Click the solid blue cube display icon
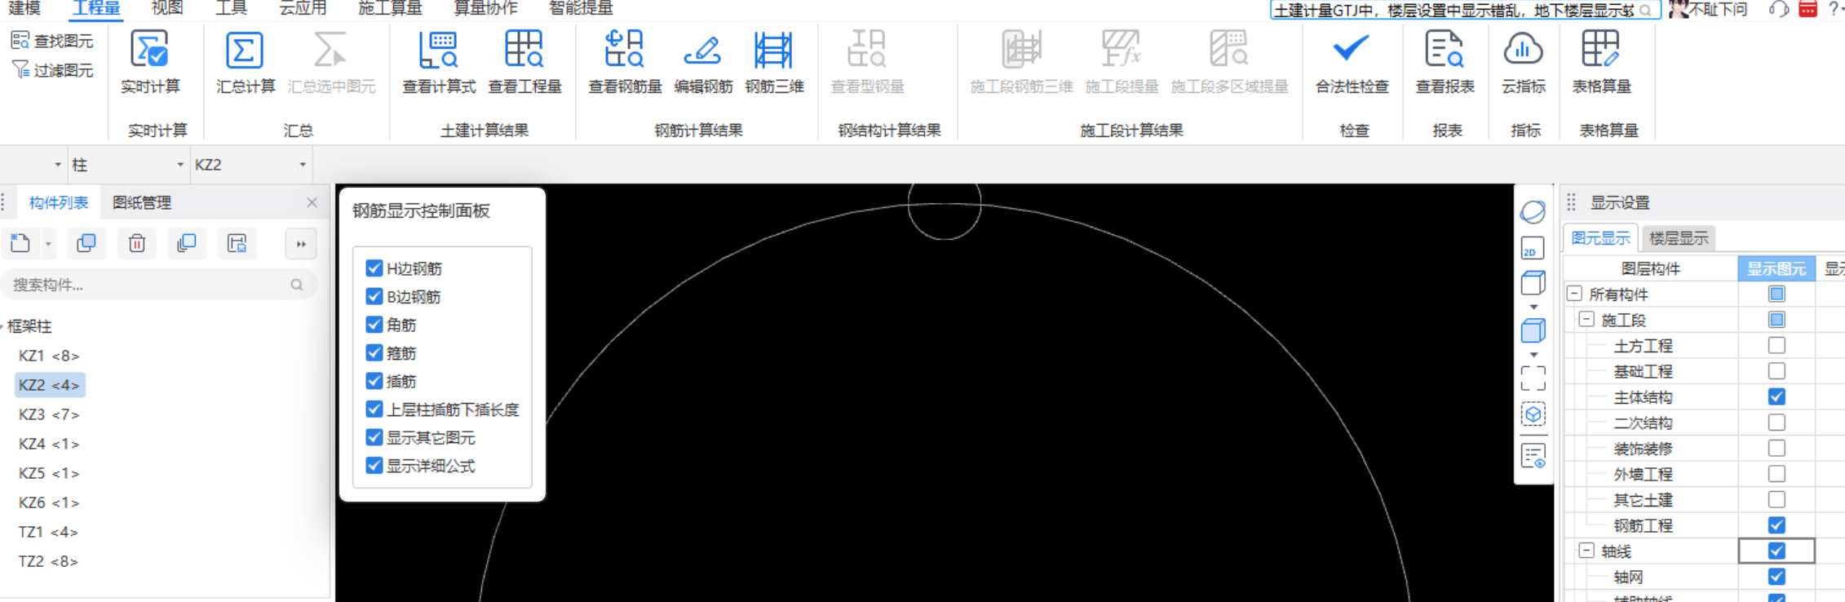Screen dimensions: 1845x602 (1533, 331)
